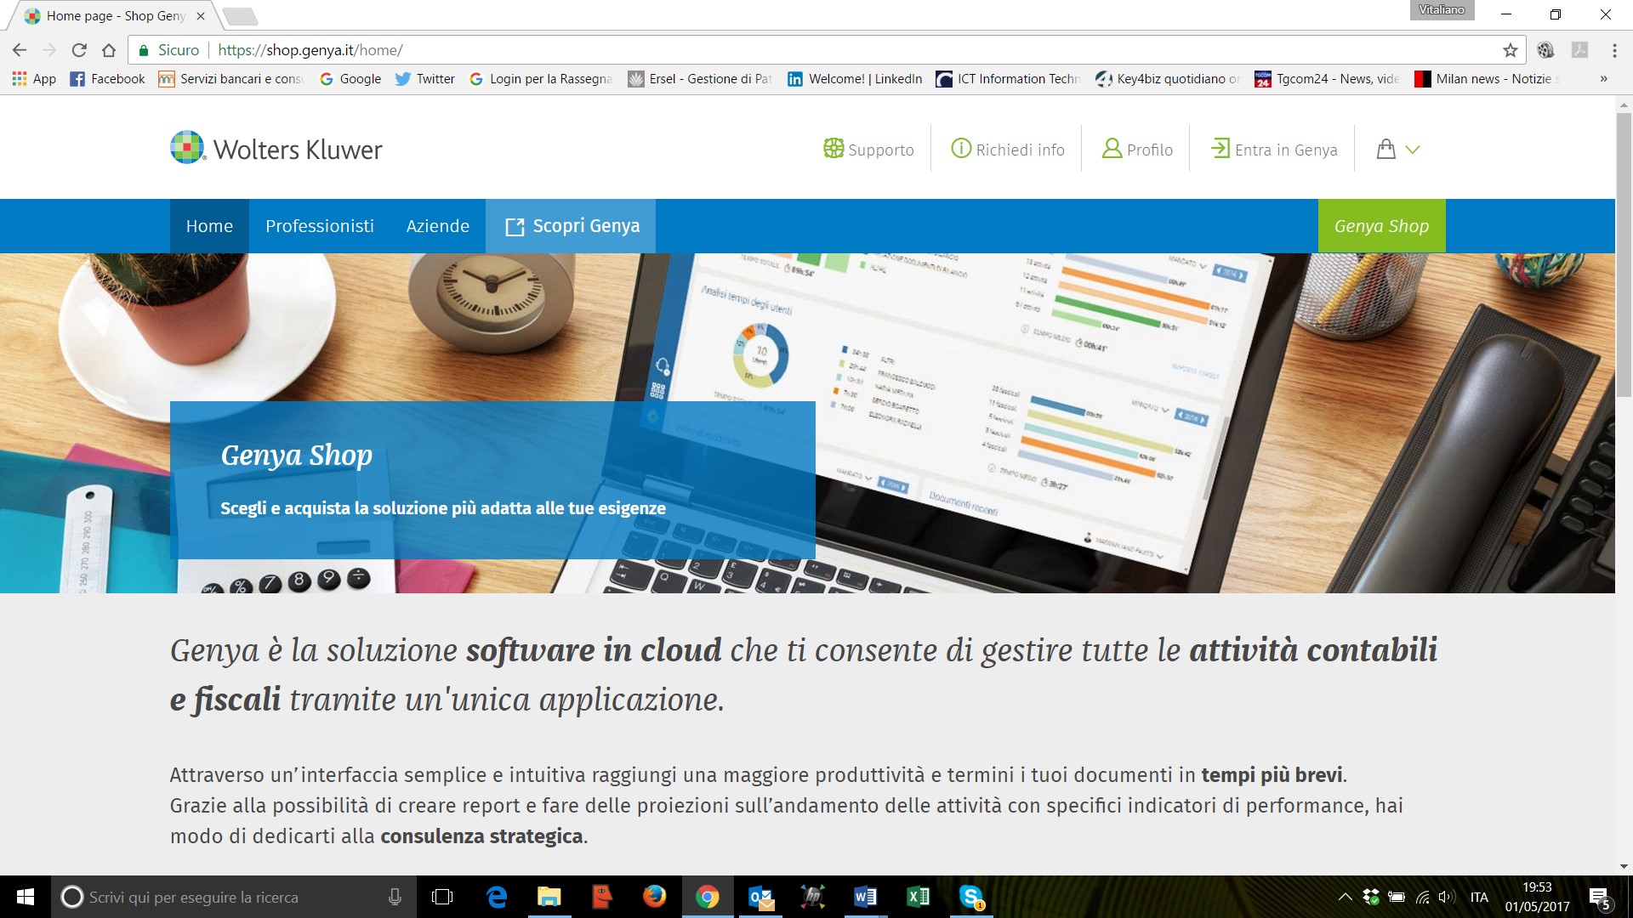Open the Windows Start menu
The image size is (1633, 918).
pyautogui.click(x=26, y=897)
